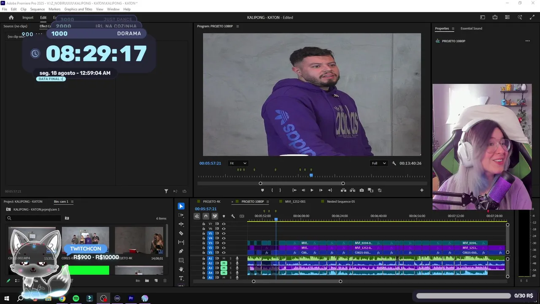Open the Fit zoom level dropdown
This screenshot has height=304, width=540.
[x=238, y=163]
